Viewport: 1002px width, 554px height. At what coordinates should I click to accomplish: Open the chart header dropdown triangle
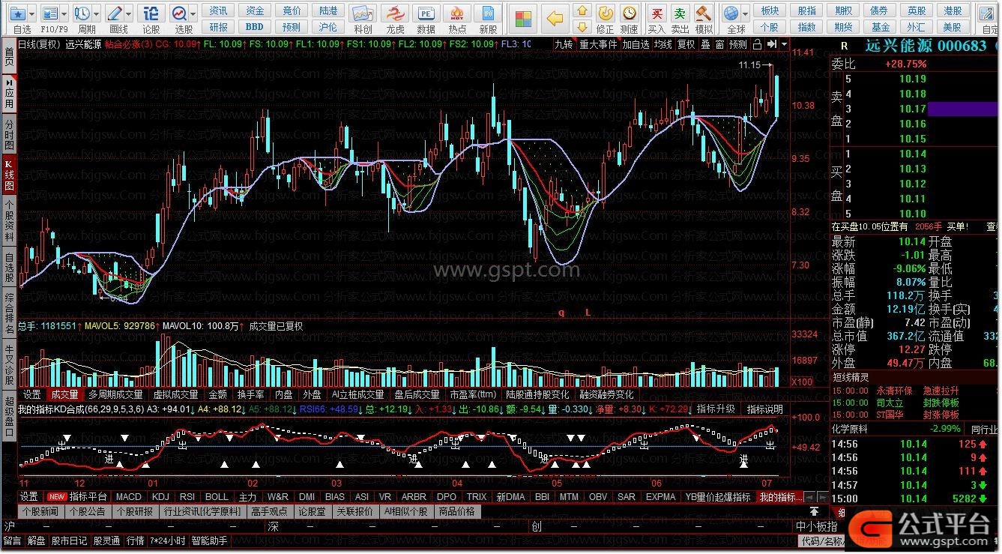click(784, 44)
